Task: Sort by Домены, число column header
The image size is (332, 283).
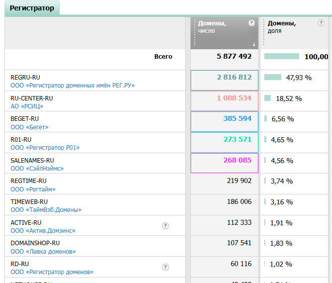Action: 224,33
